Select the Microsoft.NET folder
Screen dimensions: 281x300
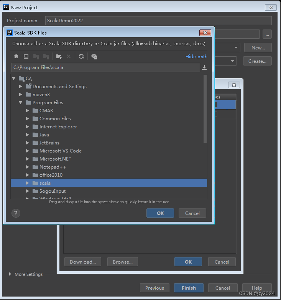coord(109,159)
